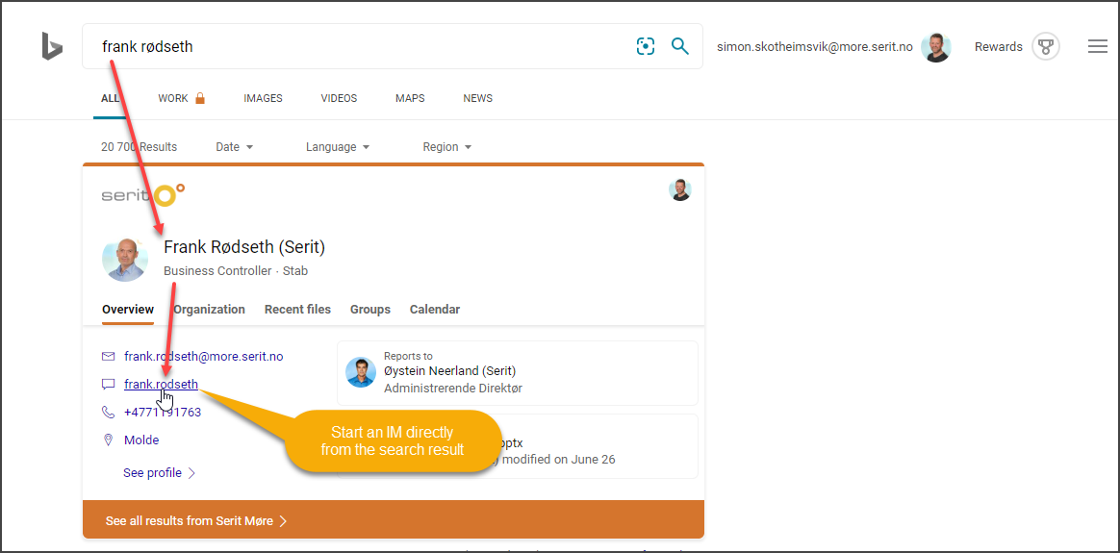Viewport: 1120px width, 553px height.
Task: Click the envelope email icon
Action: (x=109, y=355)
